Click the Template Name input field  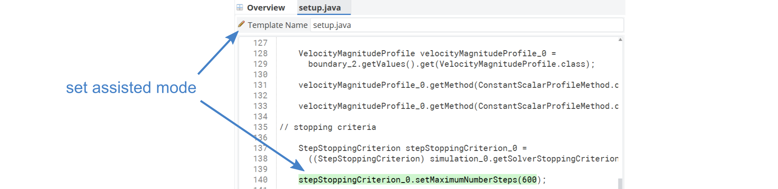coord(467,25)
